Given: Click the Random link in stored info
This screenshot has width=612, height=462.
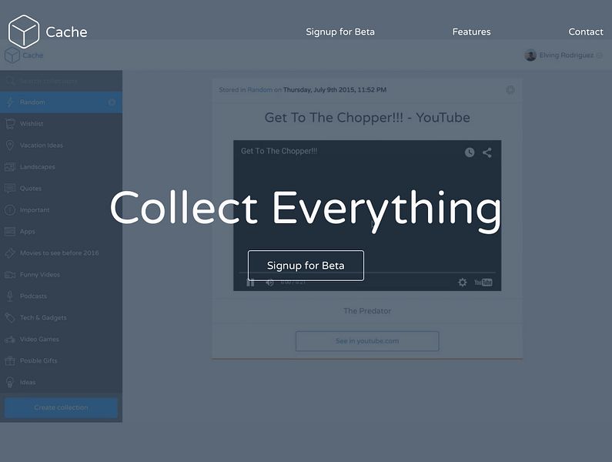Looking at the screenshot, I should [260, 90].
